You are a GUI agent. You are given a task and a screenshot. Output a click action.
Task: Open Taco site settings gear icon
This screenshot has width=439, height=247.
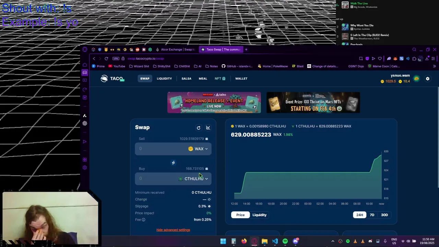tap(428, 79)
